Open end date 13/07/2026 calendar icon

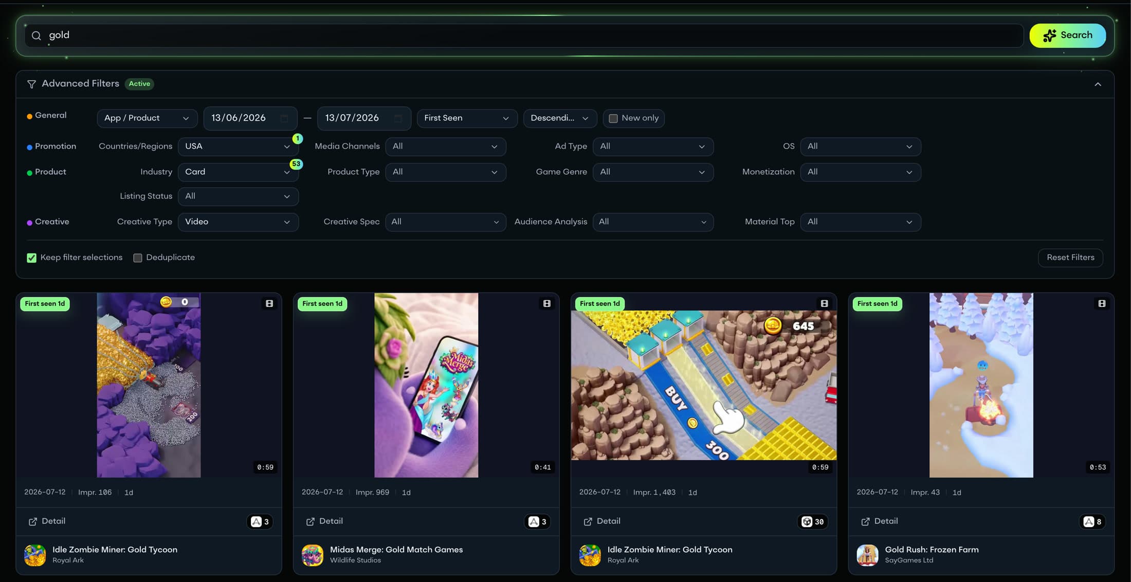coord(398,118)
